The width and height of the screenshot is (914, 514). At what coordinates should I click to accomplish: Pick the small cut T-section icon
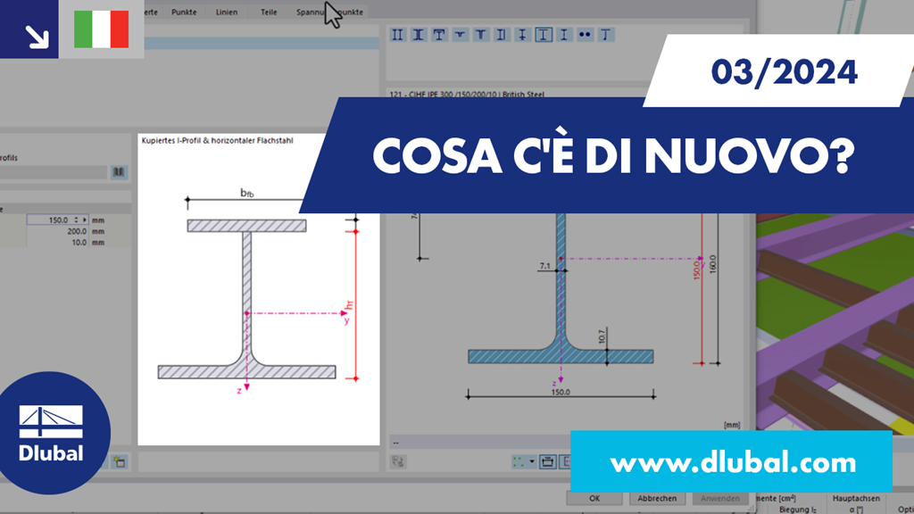point(460,35)
